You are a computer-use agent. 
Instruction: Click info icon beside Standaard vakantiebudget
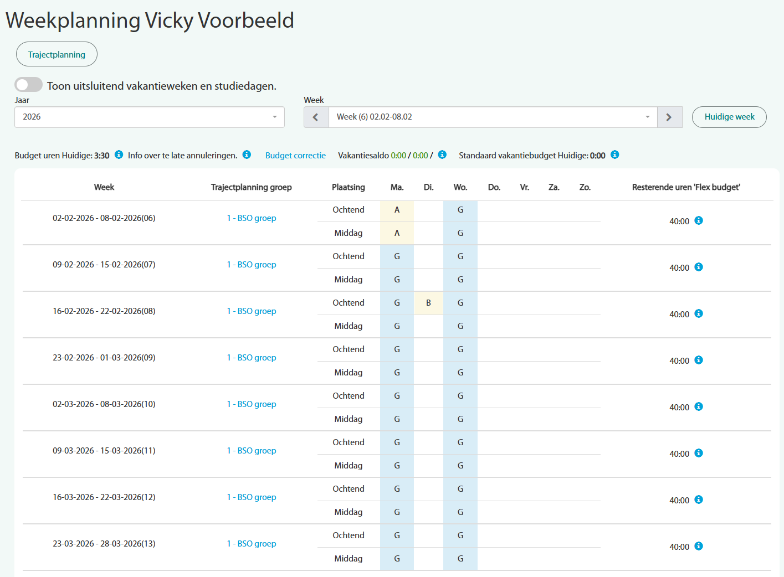[x=614, y=155]
